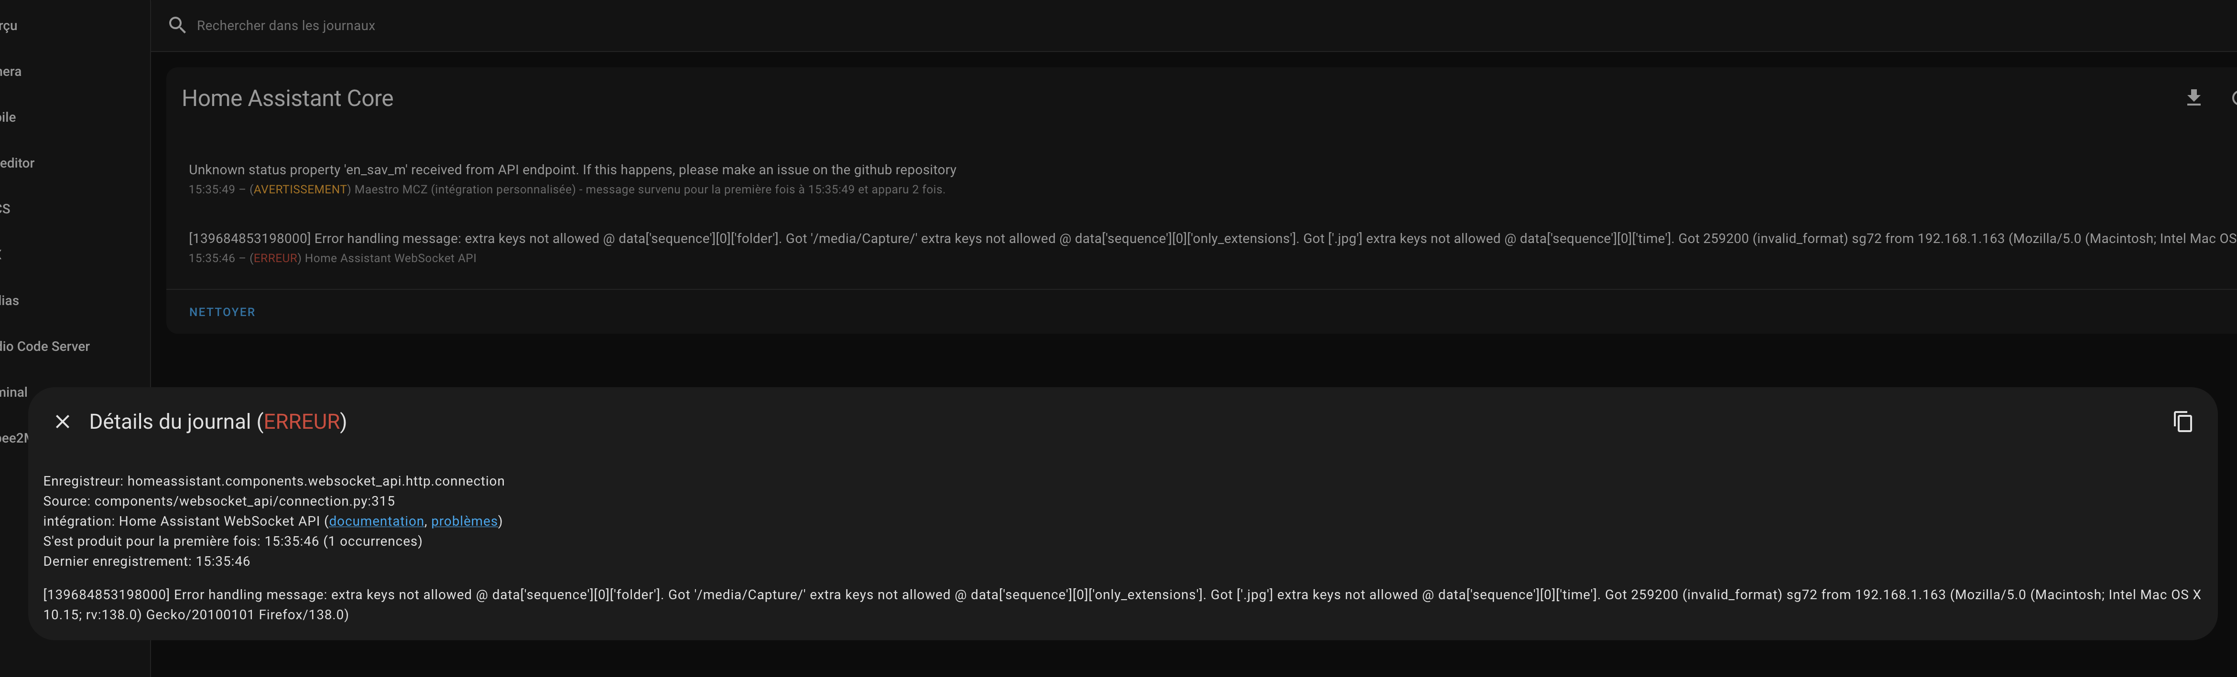Copy the log details to clipboard
This screenshot has height=677, width=2237.
point(2183,421)
